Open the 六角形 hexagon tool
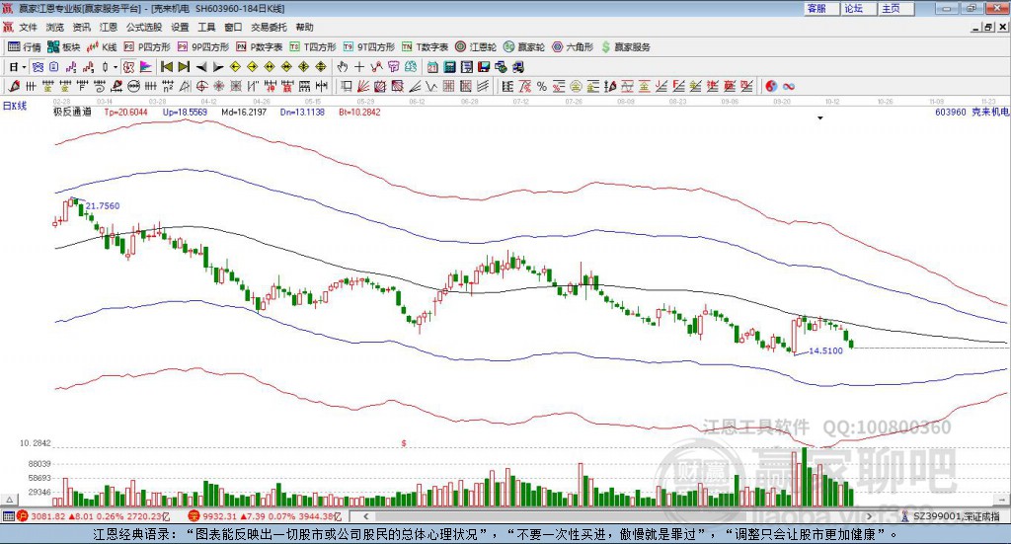The image size is (1011, 544). click(573, 47)
